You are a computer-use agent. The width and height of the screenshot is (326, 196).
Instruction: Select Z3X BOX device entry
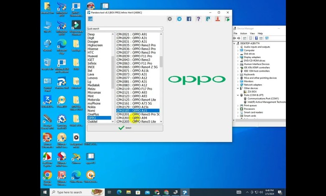coord(252,92)
